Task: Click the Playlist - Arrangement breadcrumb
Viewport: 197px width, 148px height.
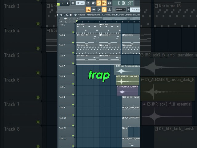Action: tap(89, 15)
